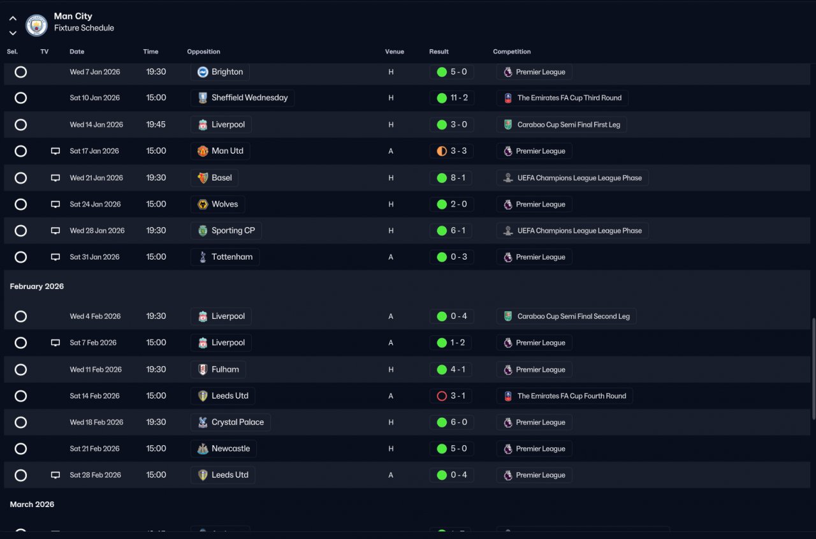Select the Man Utd fixture radio button
The image size is (816, 539).
(21, 151)
